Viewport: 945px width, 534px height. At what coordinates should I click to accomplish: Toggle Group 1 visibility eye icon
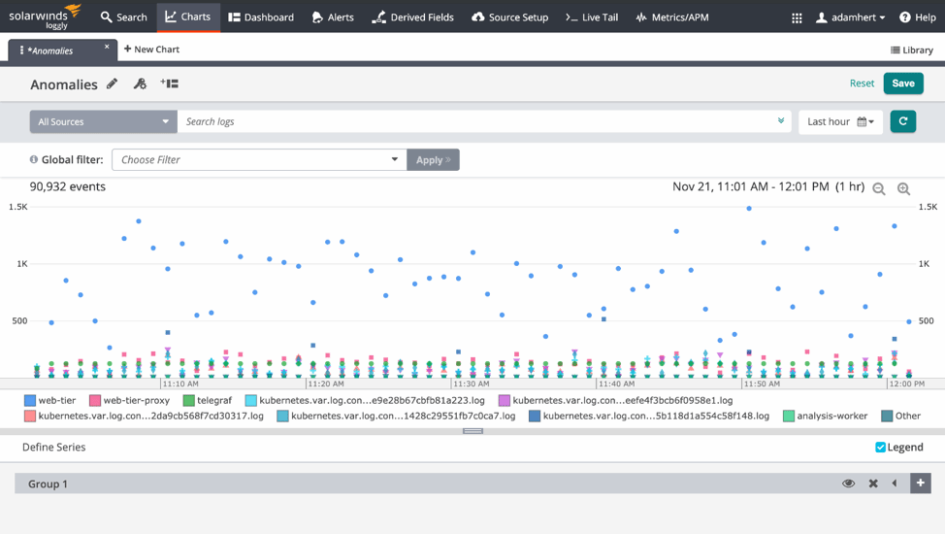pyautogui.click(x=849, y=484)
